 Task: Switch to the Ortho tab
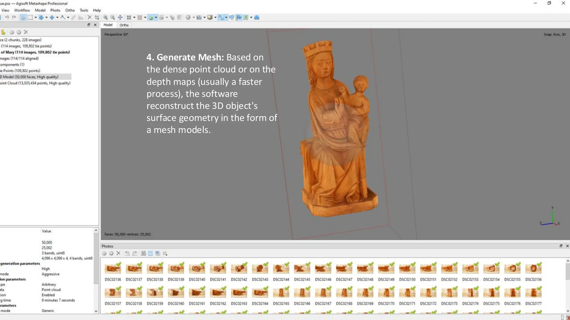tap(124, 25)
